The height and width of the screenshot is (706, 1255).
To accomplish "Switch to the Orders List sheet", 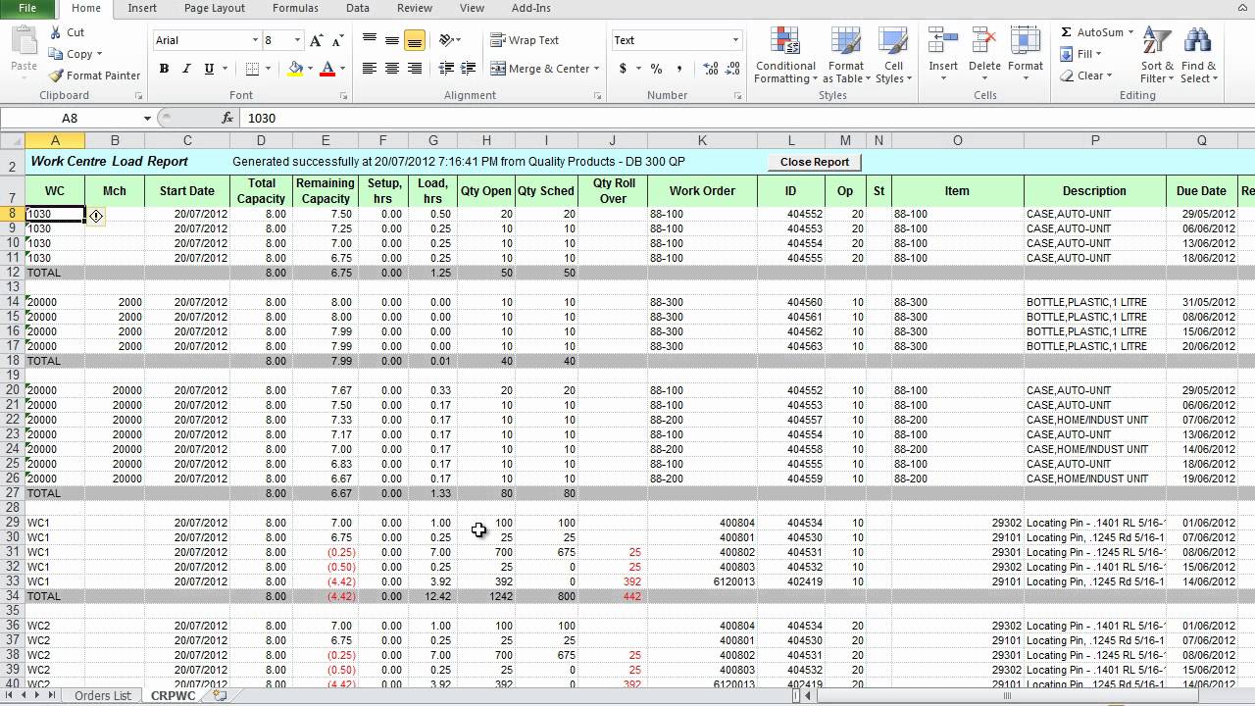I will point(102,695).
